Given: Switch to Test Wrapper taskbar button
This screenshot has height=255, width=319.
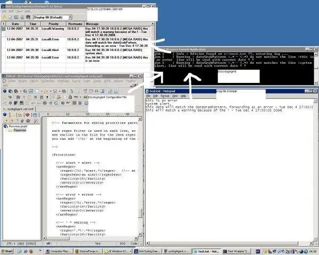Looking at the screenshot, I should pyautogui.click(x=237, y=251).
